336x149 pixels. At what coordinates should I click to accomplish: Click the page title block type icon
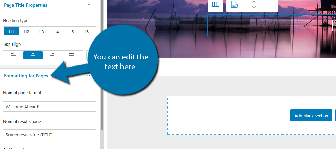point(234,4)
